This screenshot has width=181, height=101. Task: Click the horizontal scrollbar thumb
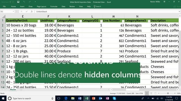coord(132,90)
